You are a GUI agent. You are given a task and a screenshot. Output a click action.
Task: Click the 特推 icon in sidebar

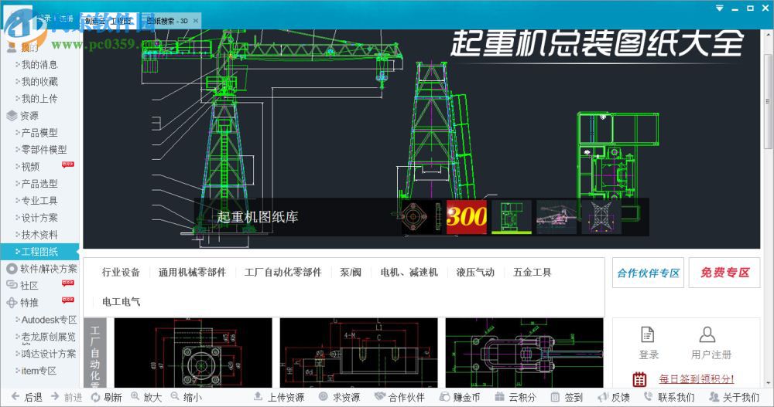pyautogui.click(x=12, y=302)
